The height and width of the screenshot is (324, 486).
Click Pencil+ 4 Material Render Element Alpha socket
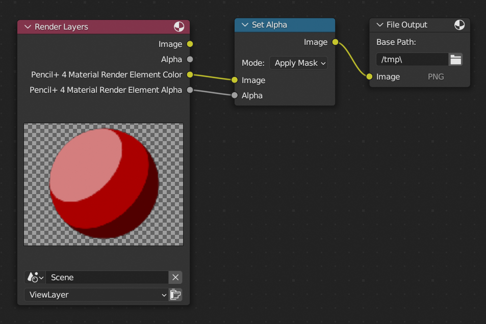coord(190,90)
